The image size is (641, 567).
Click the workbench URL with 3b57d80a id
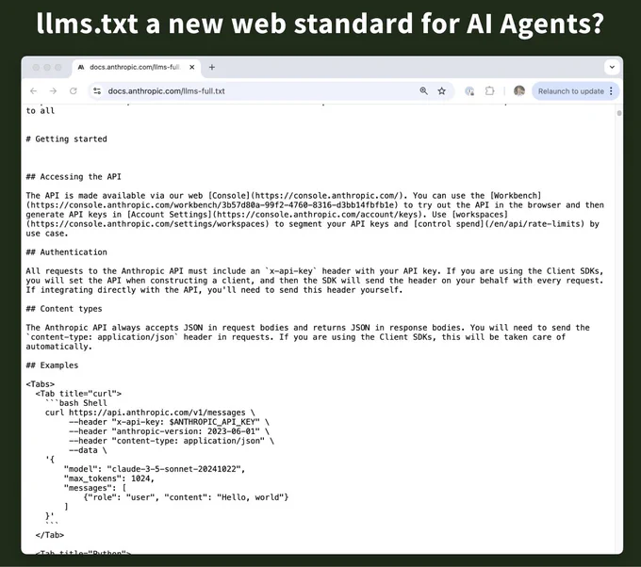click(x=212, y=205)
